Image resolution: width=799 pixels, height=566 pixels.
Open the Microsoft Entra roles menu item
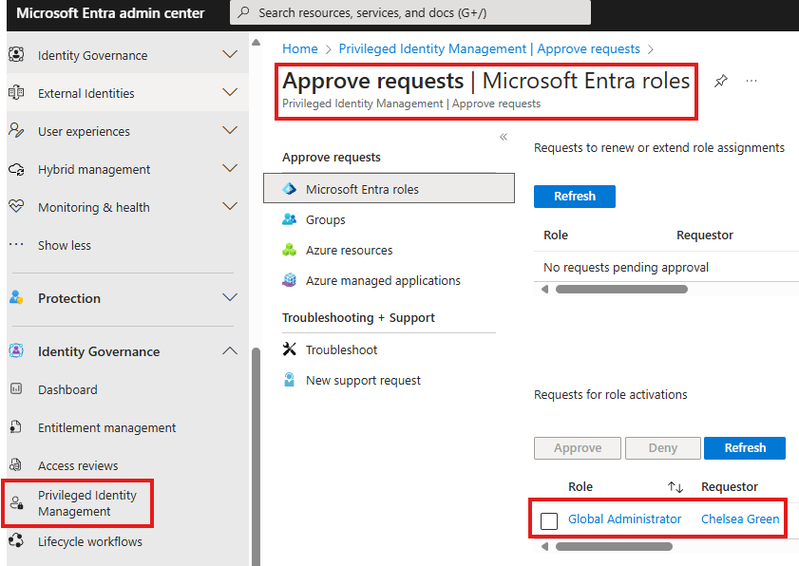pos(389,188)
